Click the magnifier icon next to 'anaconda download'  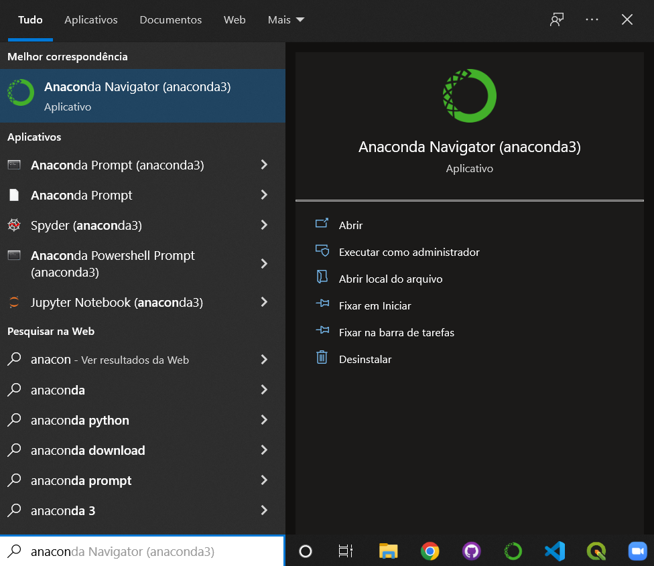(x=14, y=450)
